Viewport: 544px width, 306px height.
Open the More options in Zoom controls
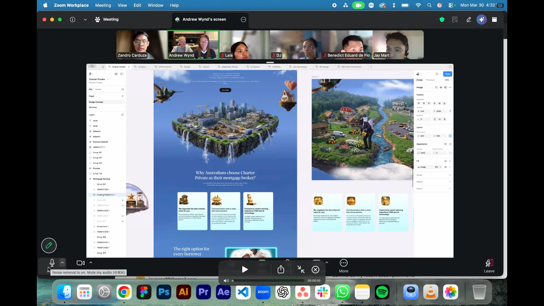[x=344, y=266]
